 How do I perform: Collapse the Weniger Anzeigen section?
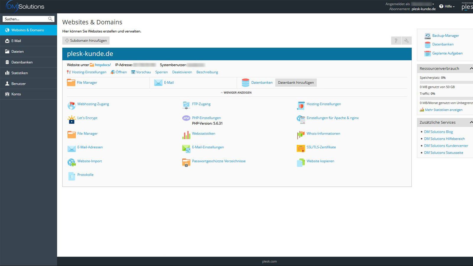(x=236, y=93)
